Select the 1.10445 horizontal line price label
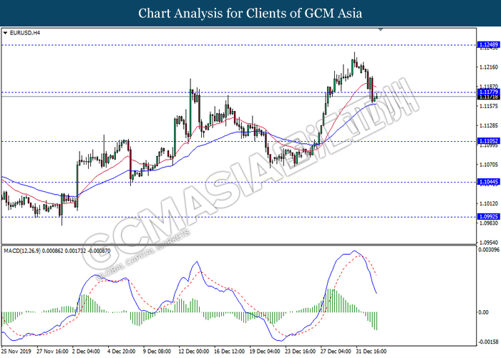 [x=489, y=182]
